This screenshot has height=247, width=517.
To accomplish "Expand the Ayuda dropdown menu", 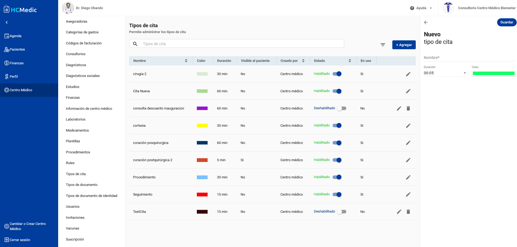I will pyautogui.click(x=421, y=8).
